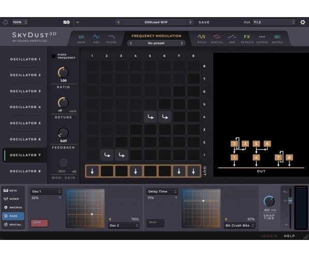This screenshot has width=309, height=257.
Task: Click the settings gear icon
Action: tap(303, 22)
